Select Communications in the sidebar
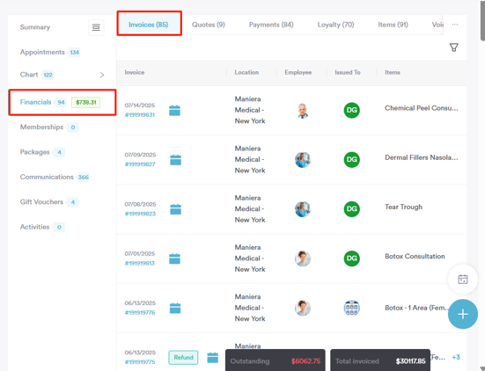Image resolution: width=485 pixels, height=371 pixels. click(47, 177)
